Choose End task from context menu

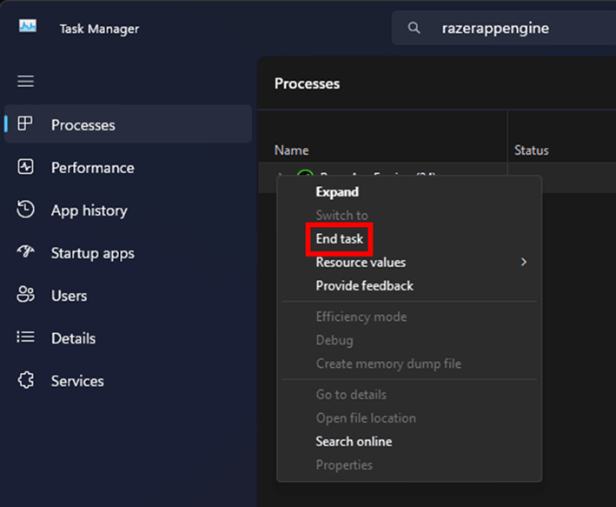tap(339, 238)
